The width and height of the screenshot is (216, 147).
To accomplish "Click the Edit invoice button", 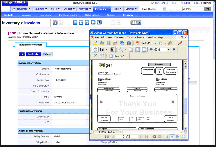I will pos(22,54).
